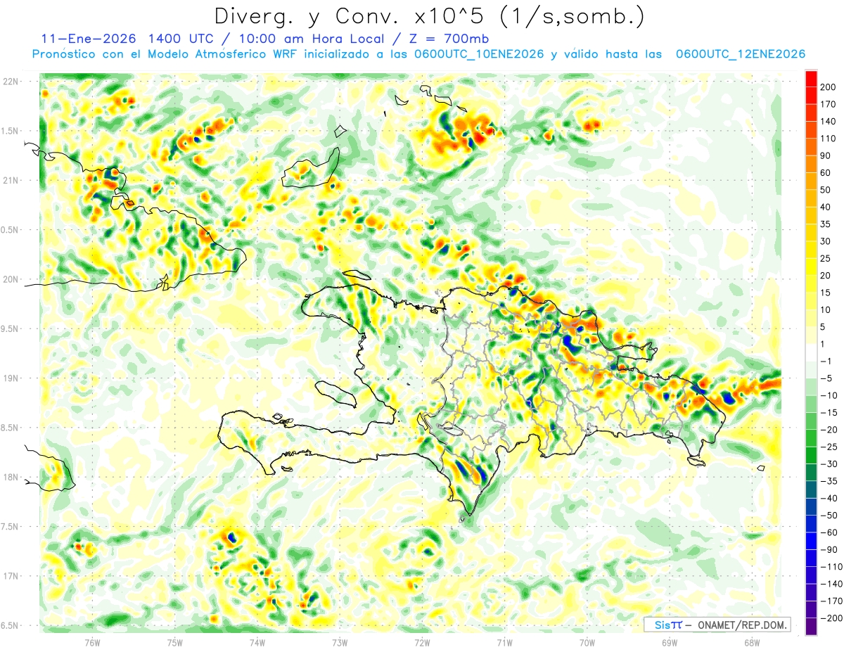
Task: Click the color scale value '200'
Action: [x=828, y=87]
